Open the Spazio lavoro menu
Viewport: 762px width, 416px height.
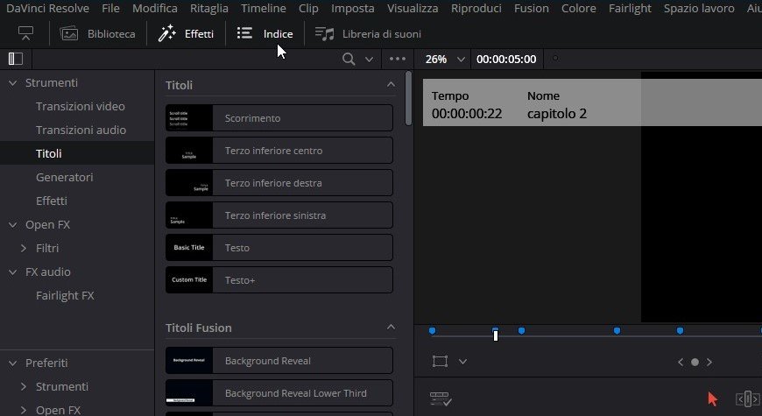(x=699, y=8)
